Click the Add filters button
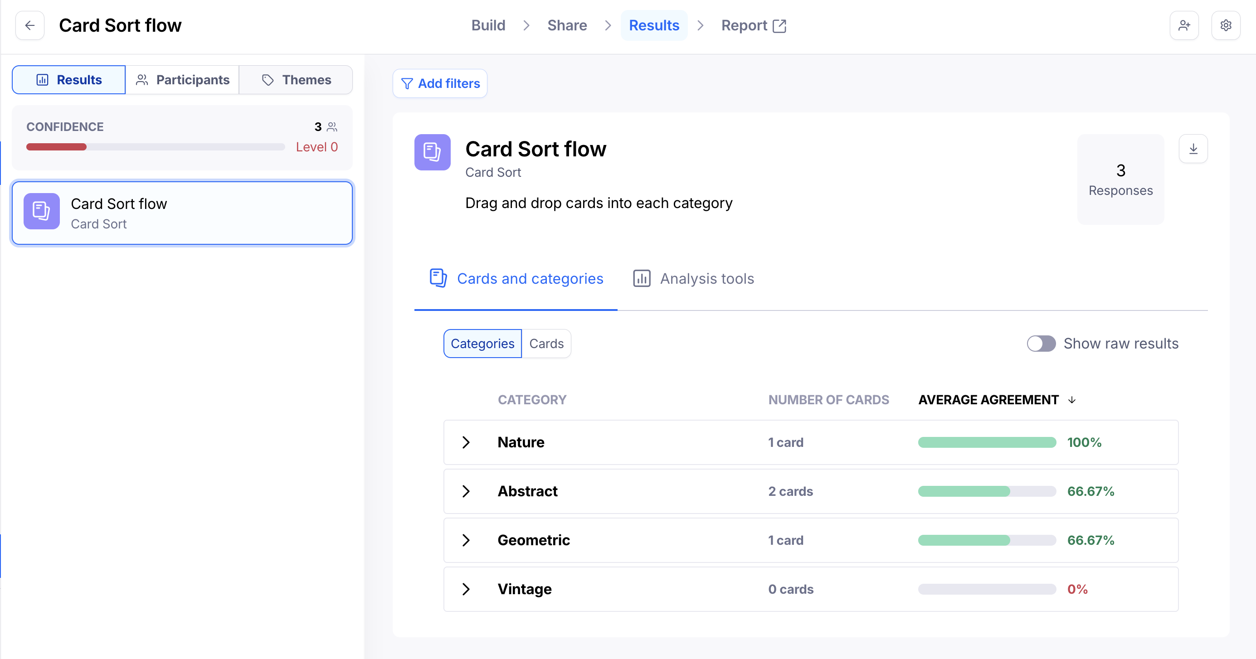Viewport: 1256px width, 659px height. 440,83
